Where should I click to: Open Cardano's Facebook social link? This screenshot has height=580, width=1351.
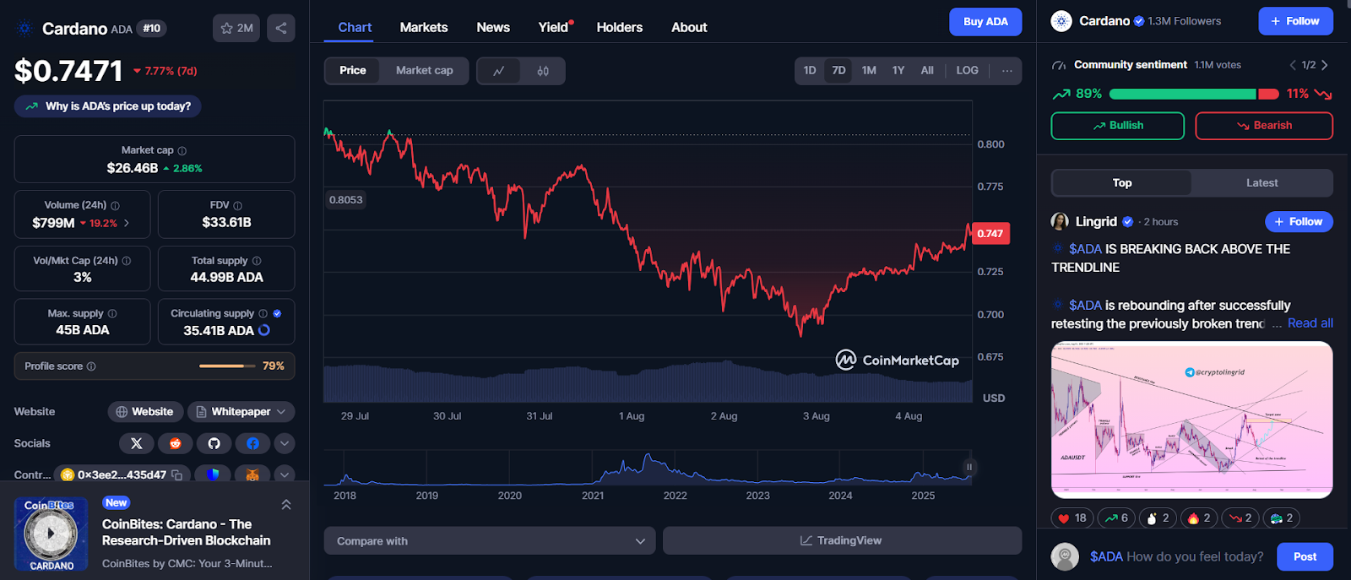(252, 443)
